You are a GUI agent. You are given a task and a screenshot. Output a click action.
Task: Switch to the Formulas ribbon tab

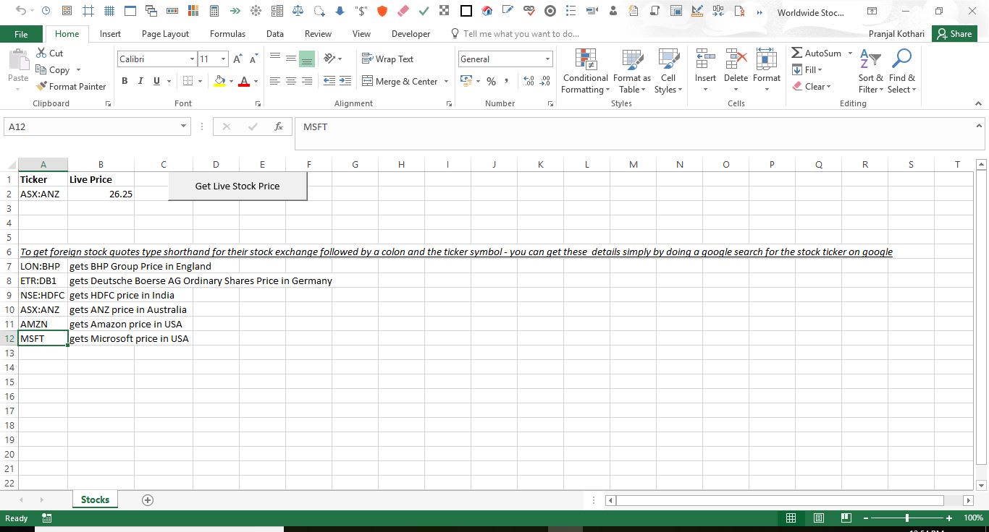tap(227, 34)
